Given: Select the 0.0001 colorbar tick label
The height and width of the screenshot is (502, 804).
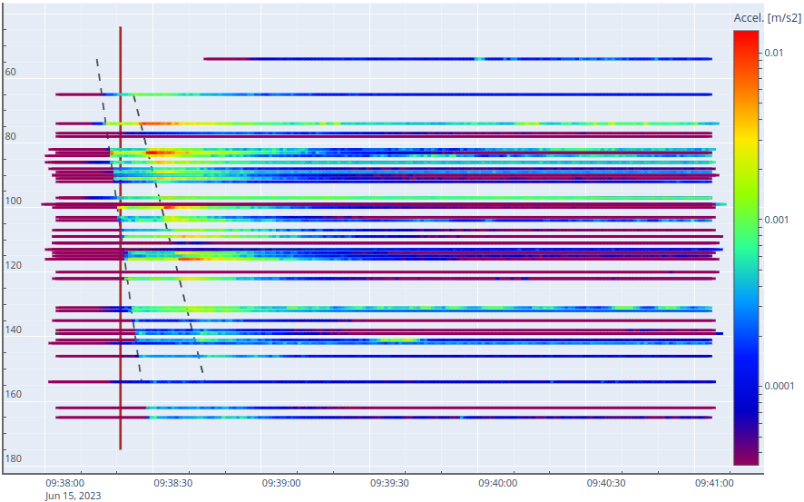Looking at the screenshot, I should pyautogui.click(x=779, y=387).
